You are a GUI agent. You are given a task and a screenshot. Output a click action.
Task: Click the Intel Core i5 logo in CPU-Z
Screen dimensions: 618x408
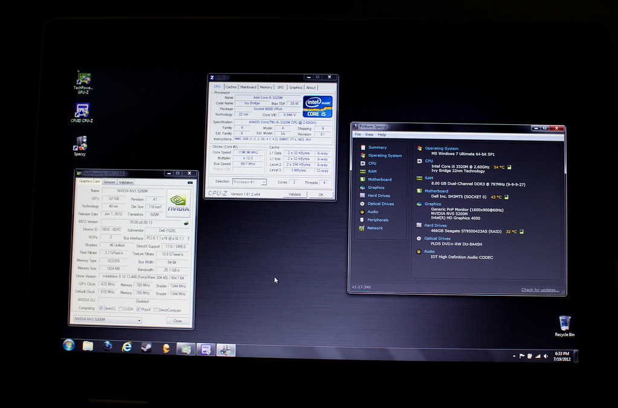pyautogui.click(x=317, y=106)
